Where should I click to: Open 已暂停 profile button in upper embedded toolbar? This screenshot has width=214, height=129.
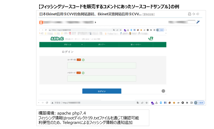pos(160,30)
